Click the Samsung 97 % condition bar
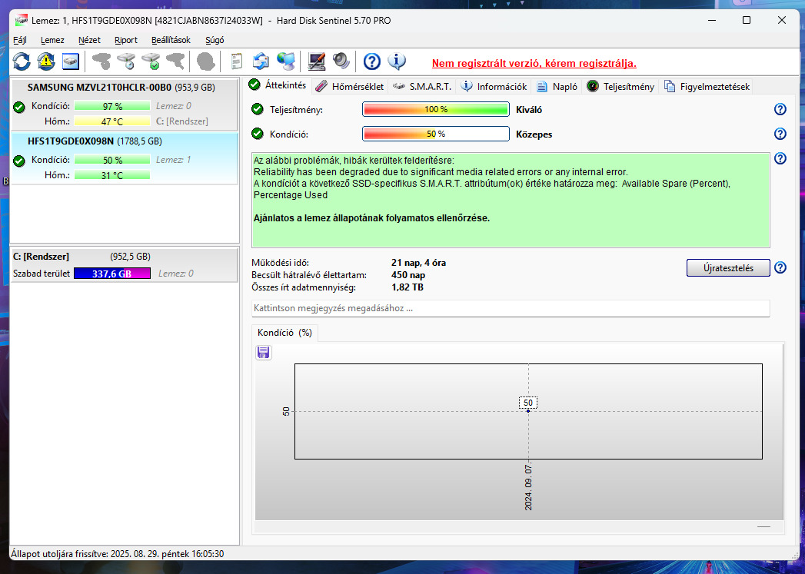This screenshot has width=805, height=574. coord(112,106)
